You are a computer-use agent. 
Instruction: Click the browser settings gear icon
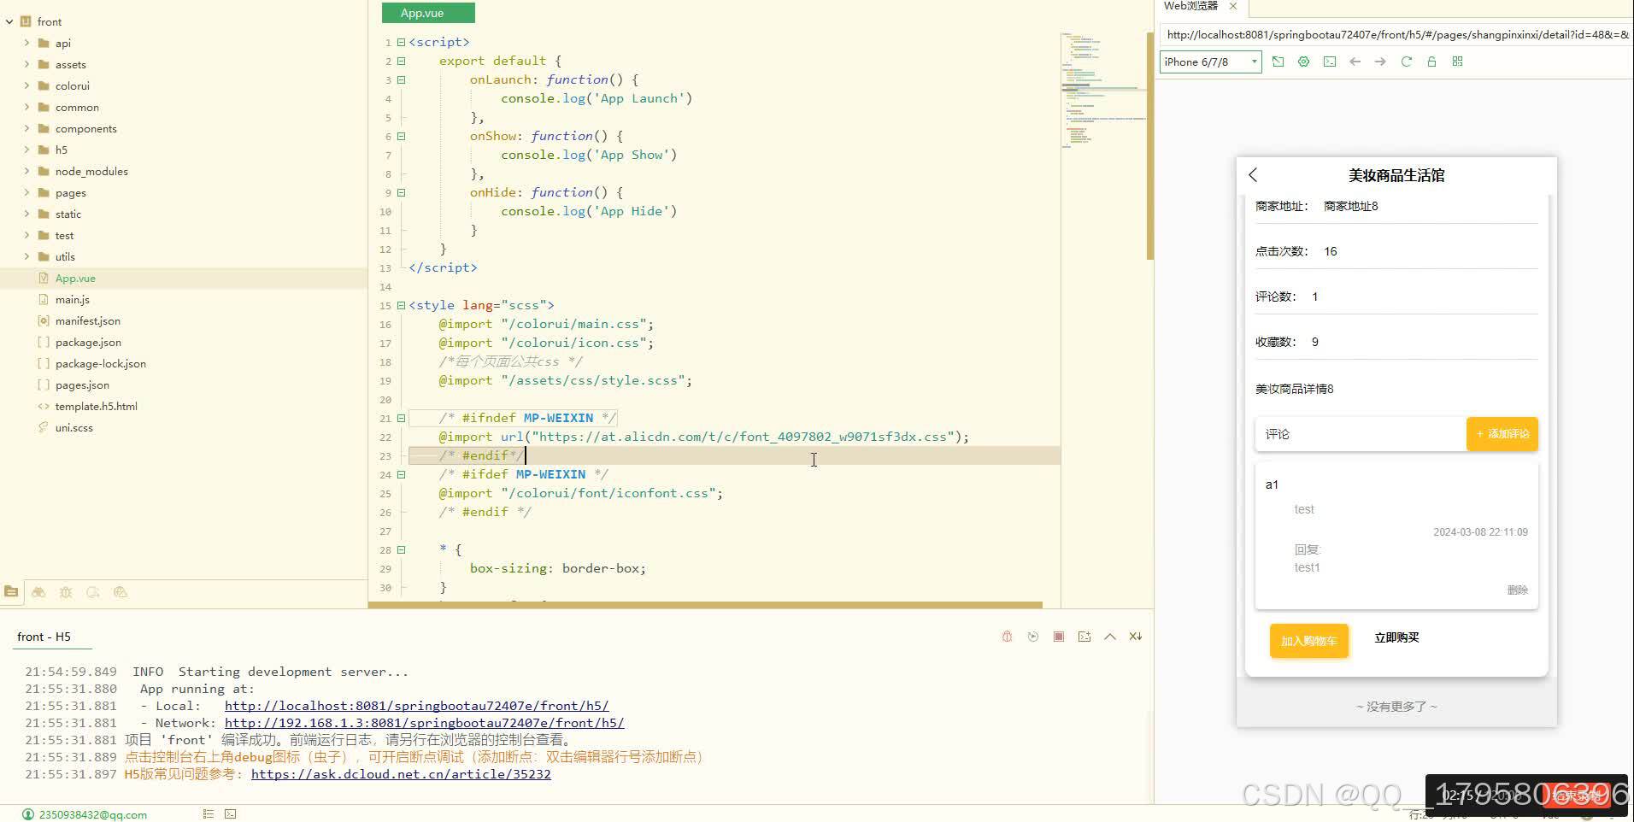click(x=1303, y=62)
